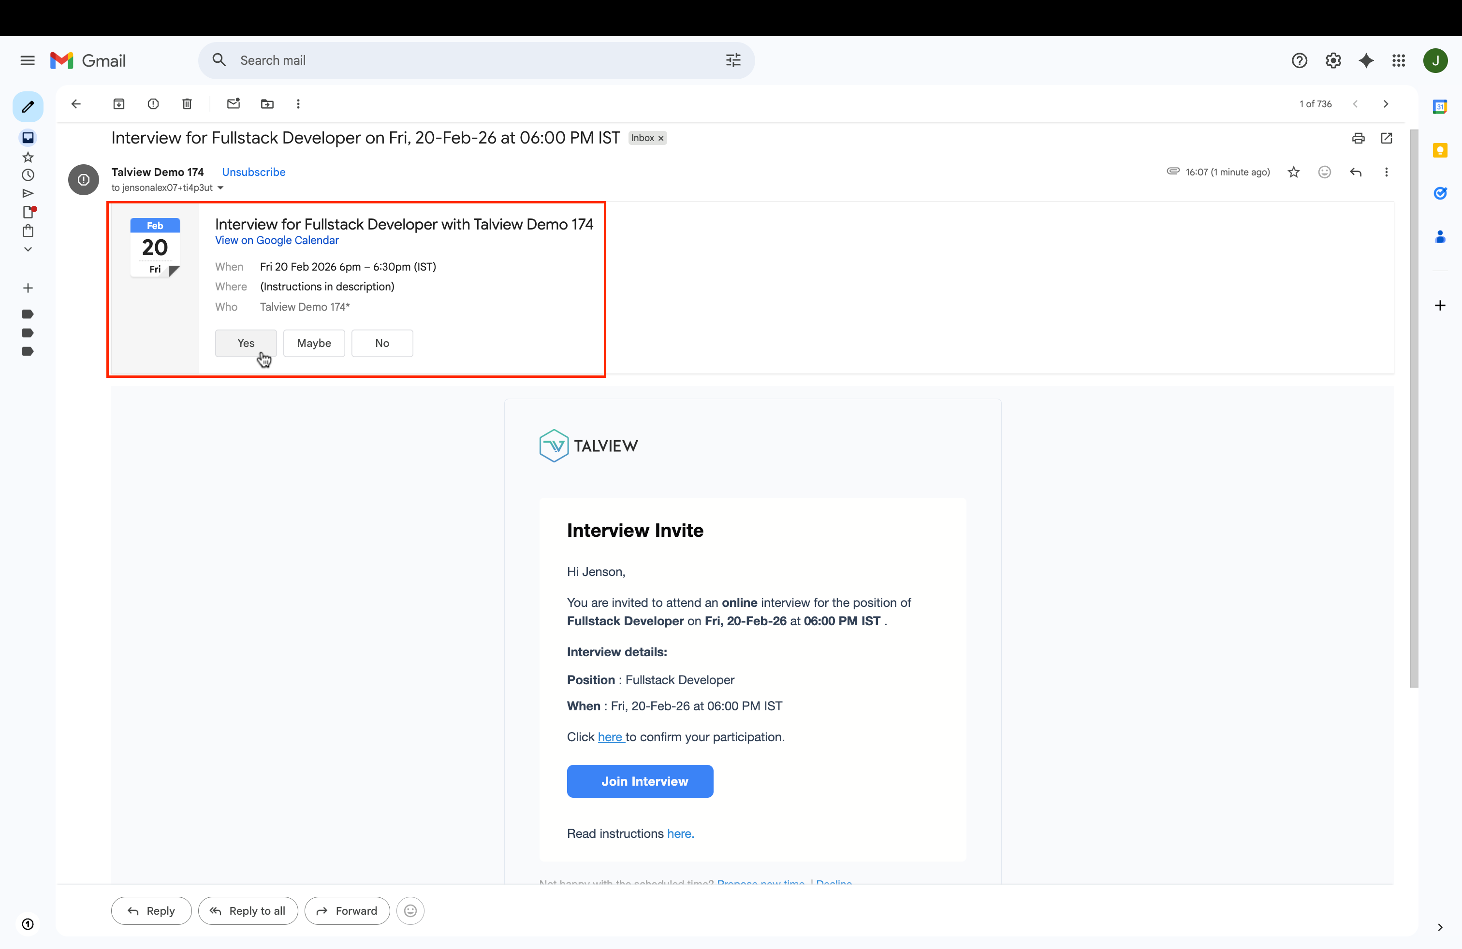Open View on Google Calendar link

tap(277, 241)
